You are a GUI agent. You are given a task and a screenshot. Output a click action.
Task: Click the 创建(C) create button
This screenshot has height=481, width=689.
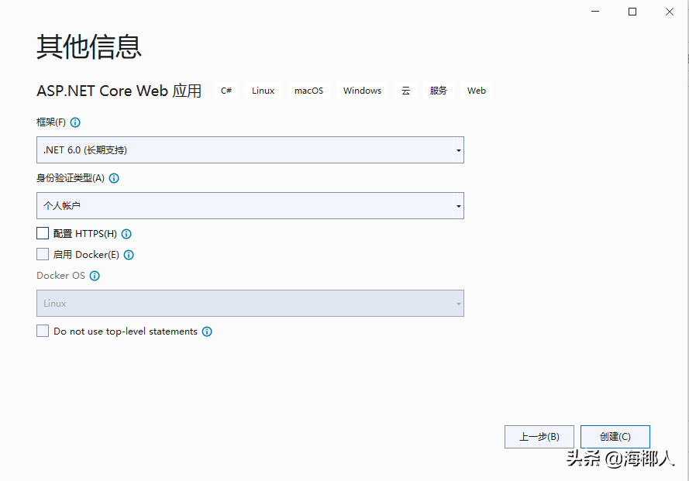pos(615,437)
